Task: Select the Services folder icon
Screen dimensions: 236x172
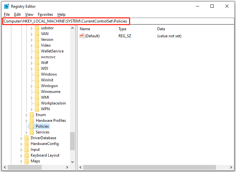Action: [32, 132]
